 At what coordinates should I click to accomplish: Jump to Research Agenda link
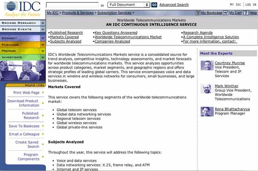[x=198, y=33]
